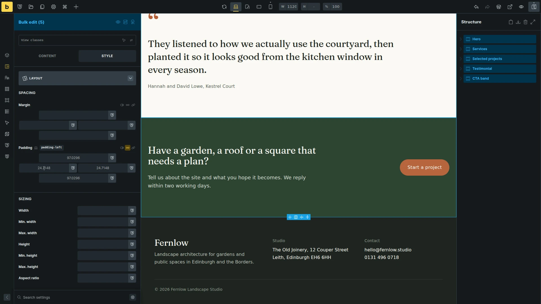541x304 pixels.
Task: Click the trash icon in Structure panel header
Action: coord(526,22)
